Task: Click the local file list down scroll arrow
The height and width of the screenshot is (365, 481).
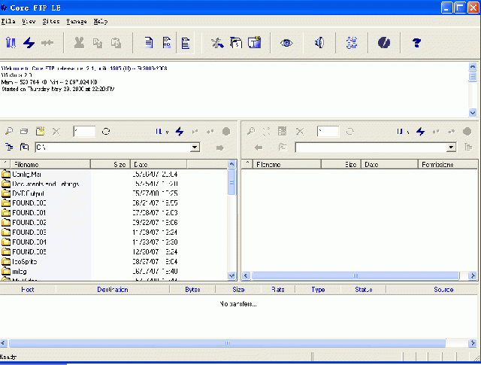Action: click(231, 275)
